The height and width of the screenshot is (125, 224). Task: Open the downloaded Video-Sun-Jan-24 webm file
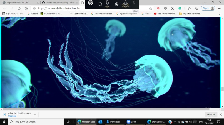[12, 116]
